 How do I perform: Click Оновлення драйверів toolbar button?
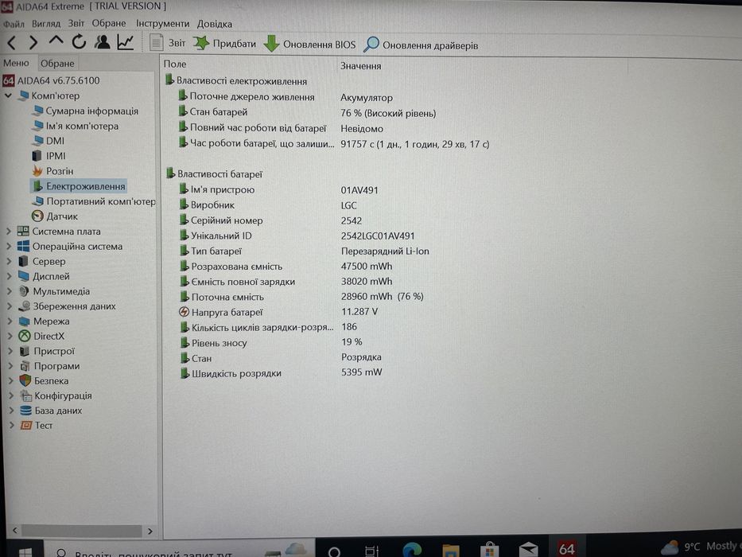point(422,45)
